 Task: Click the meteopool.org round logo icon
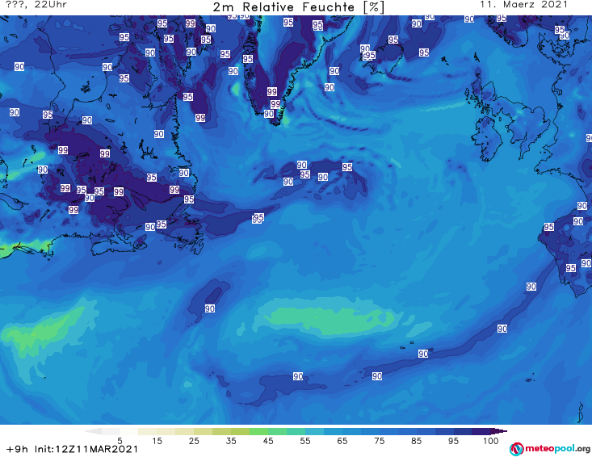pos(516,449)
